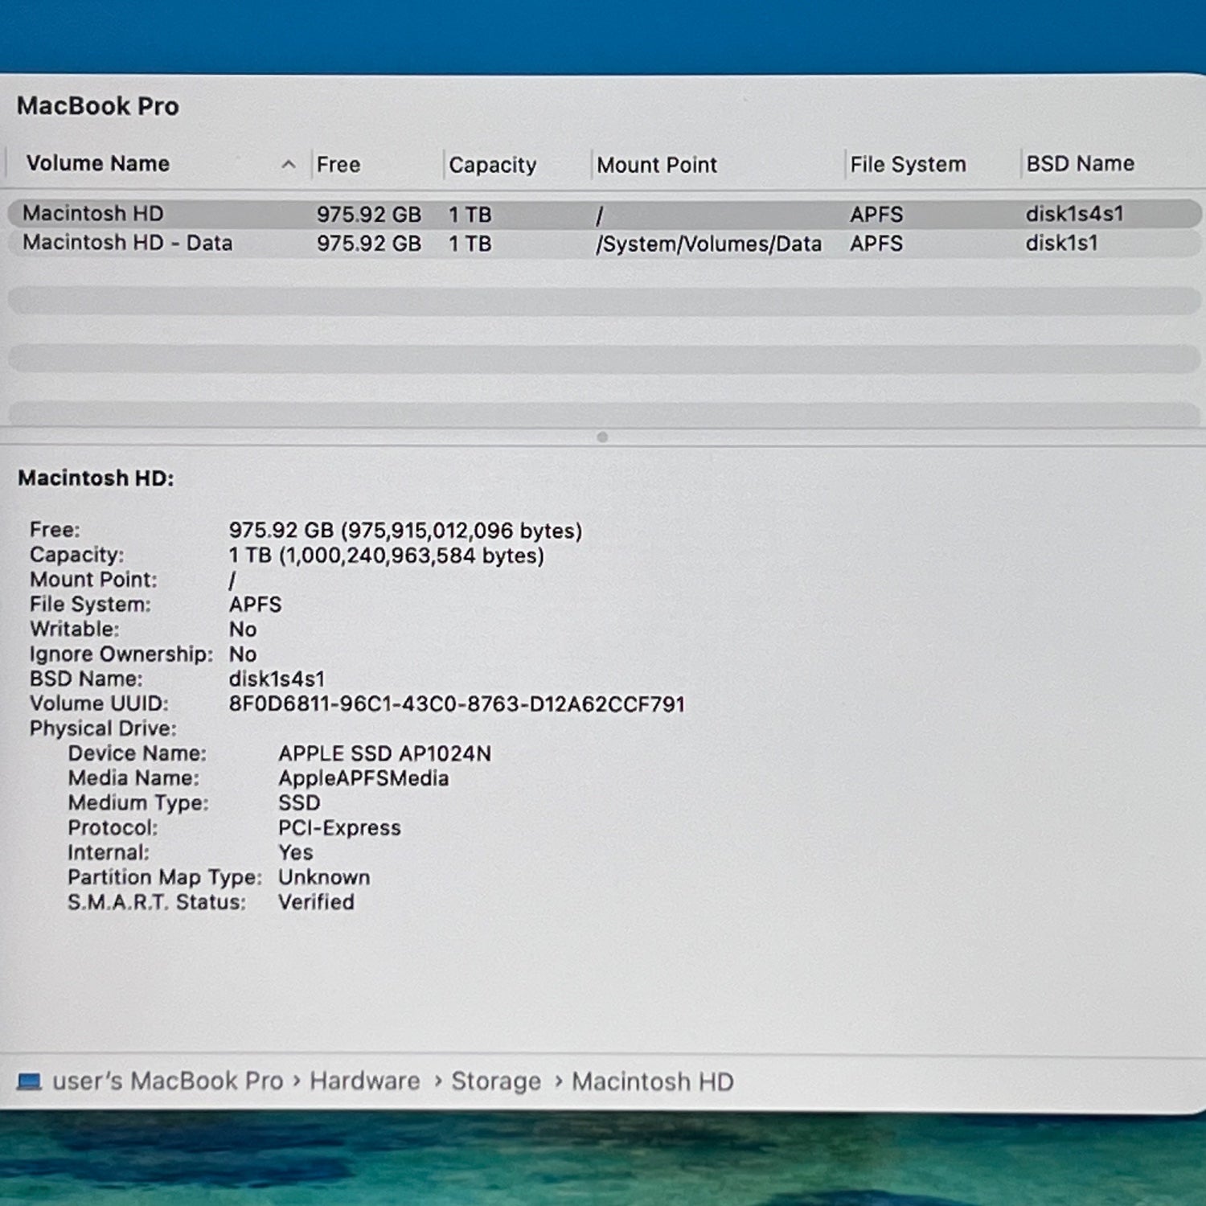Click the APPLE SSD AP1024N device name

(x=384, y=753)
